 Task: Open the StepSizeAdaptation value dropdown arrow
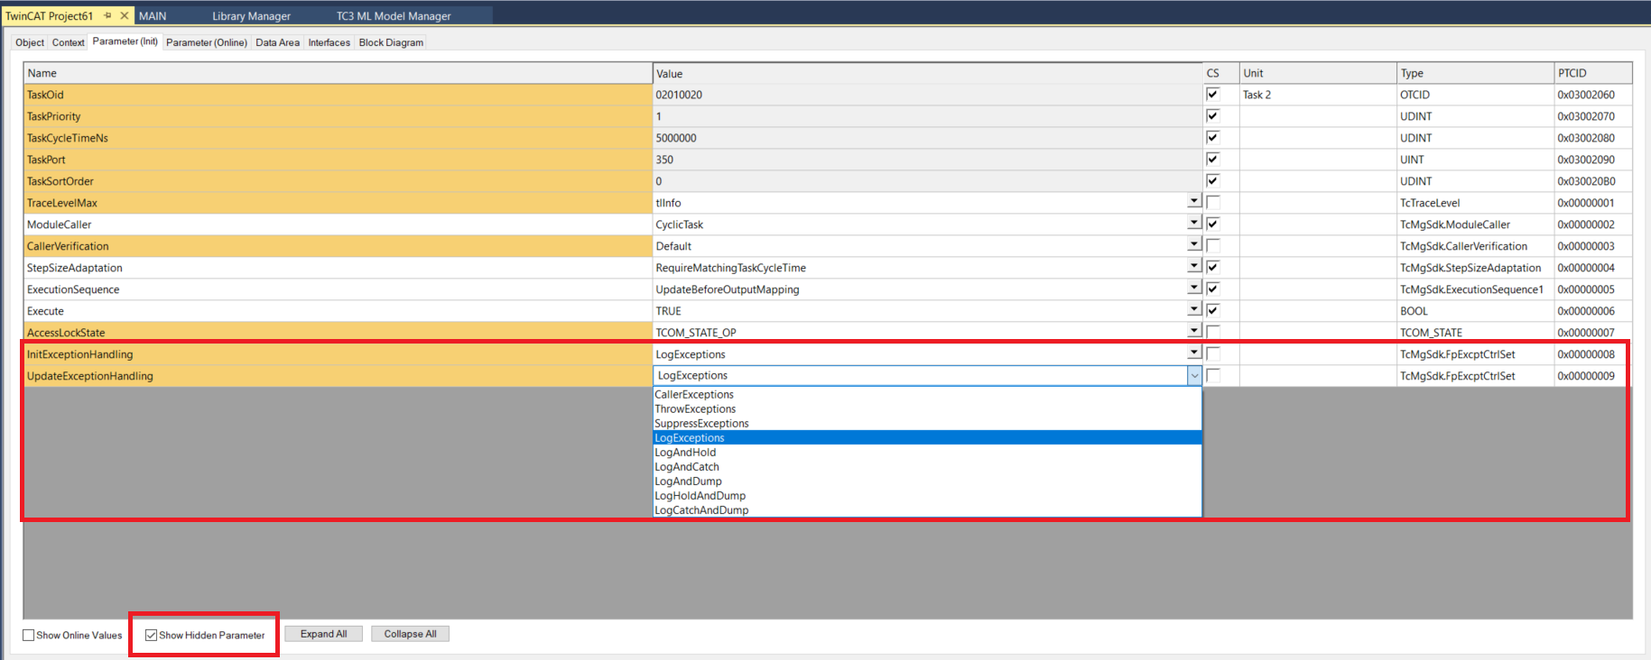1194,266
